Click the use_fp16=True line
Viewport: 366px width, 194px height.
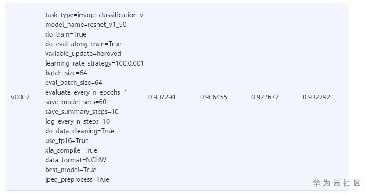point(67,141)
